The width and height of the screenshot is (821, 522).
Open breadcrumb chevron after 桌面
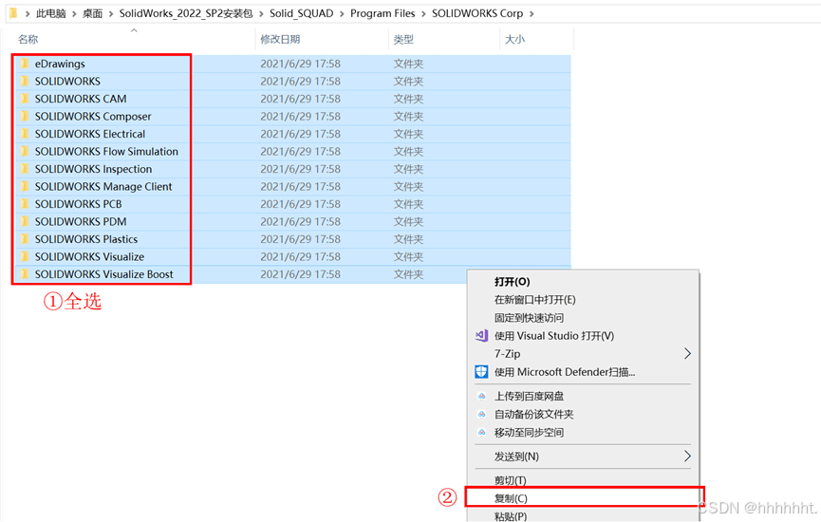pyautogui.click(x=111, y=14)
